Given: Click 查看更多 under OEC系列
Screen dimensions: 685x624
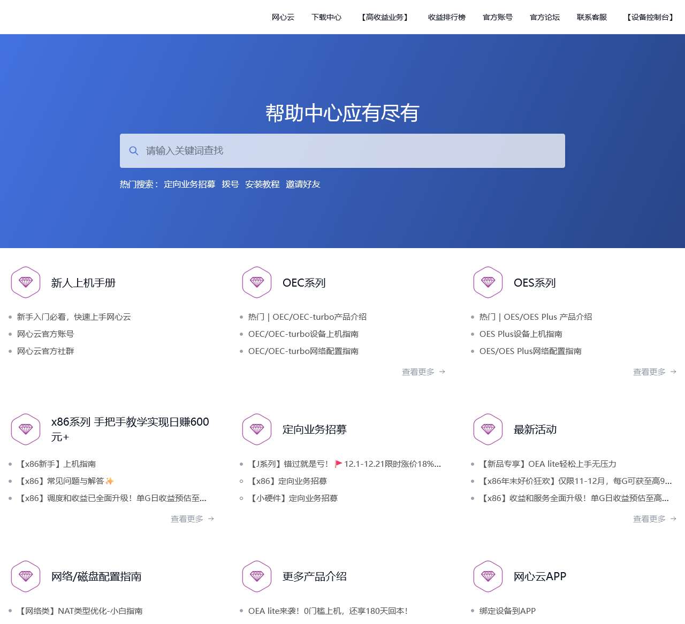Looking at the screenshot, I should [423, 372].
